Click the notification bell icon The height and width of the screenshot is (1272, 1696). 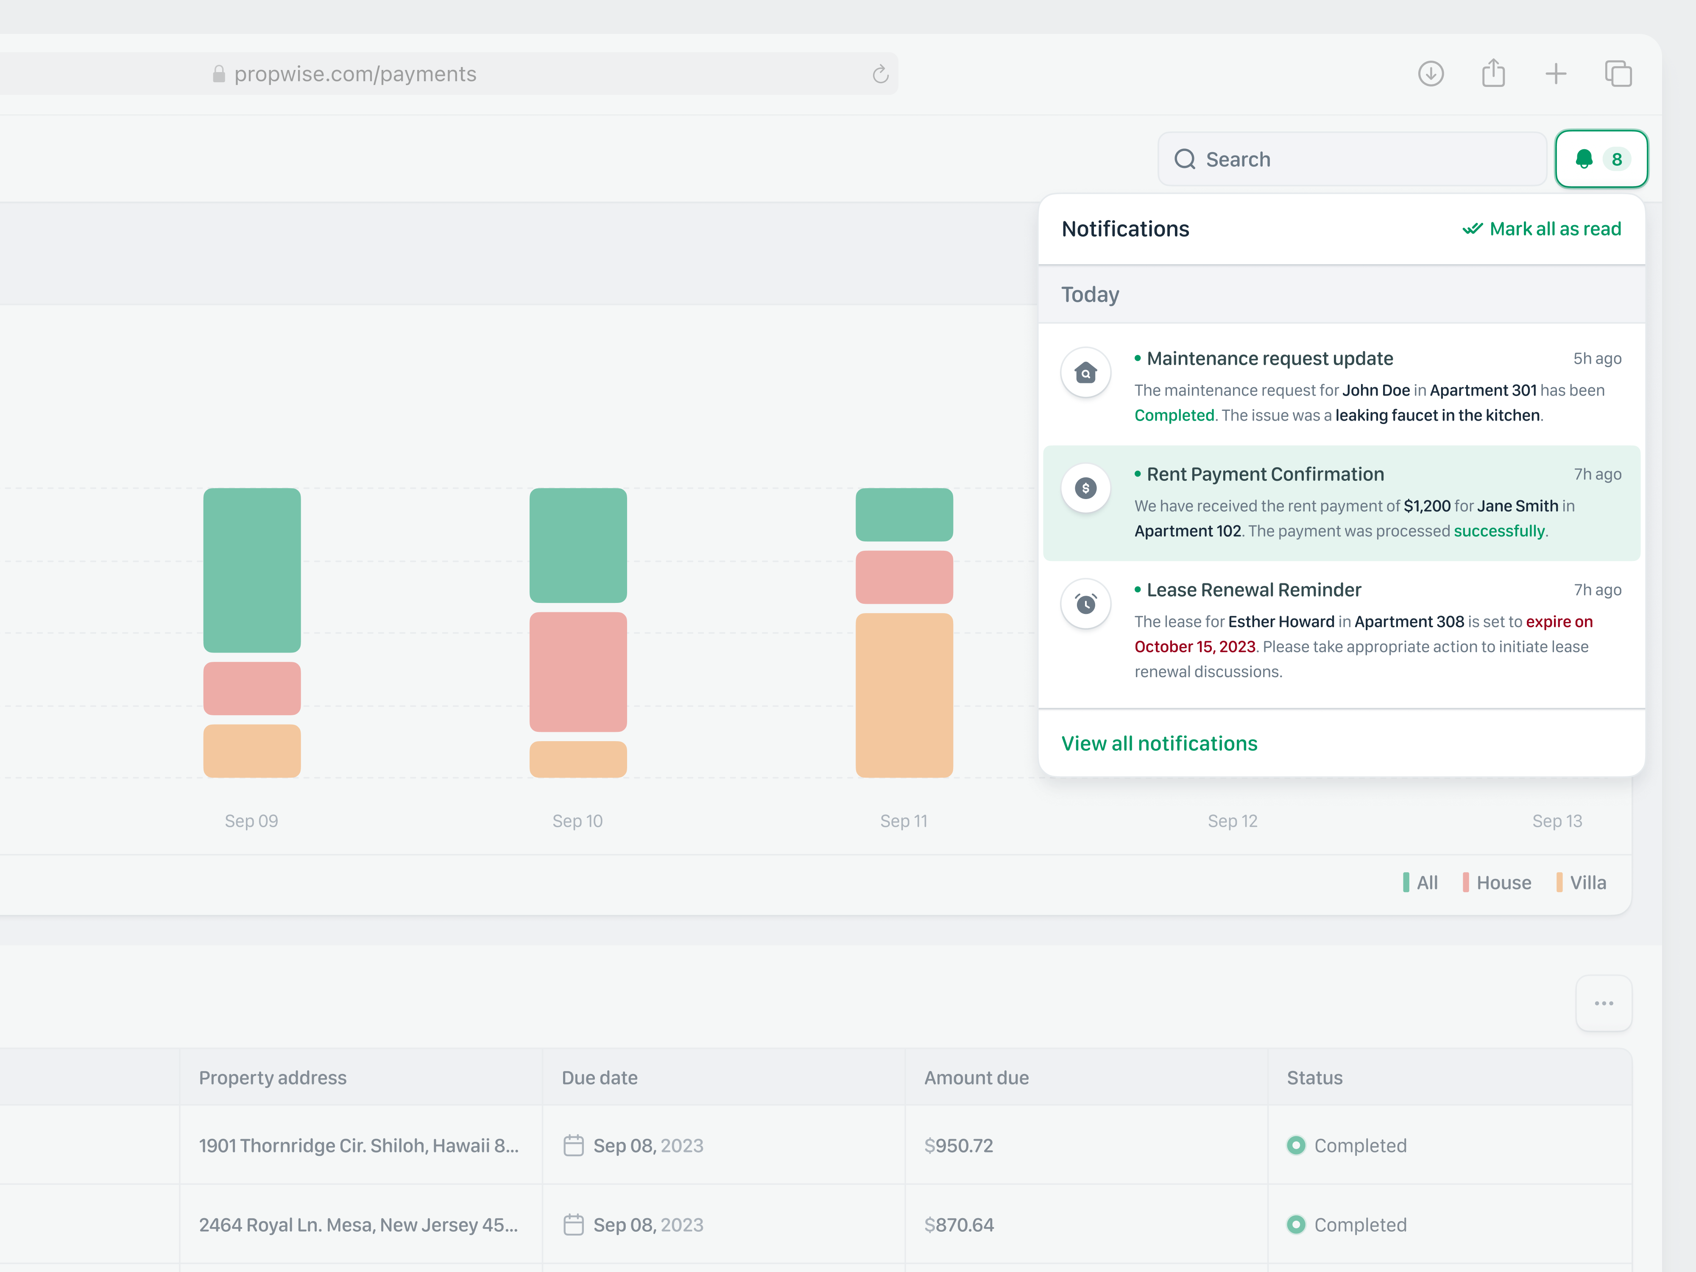1584,159
